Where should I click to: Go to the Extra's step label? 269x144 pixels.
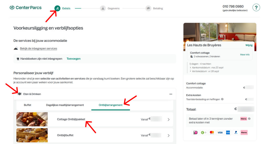(x=66, y=8)
